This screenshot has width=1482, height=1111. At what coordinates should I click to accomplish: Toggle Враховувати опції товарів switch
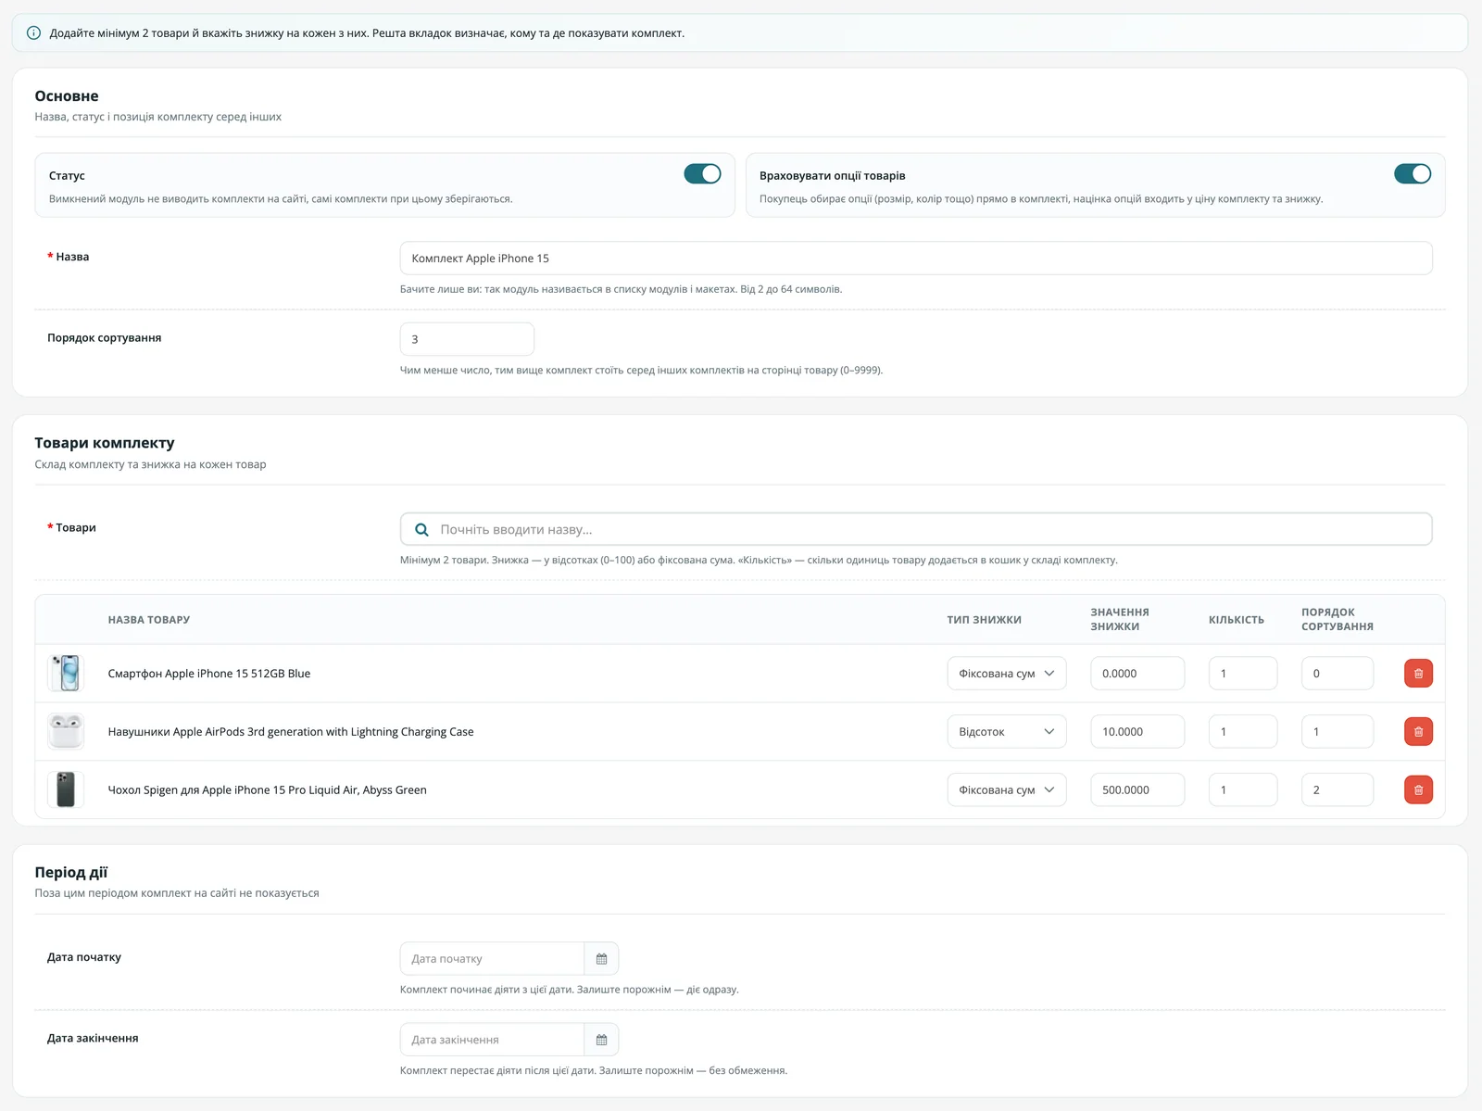coord(1413,174)
